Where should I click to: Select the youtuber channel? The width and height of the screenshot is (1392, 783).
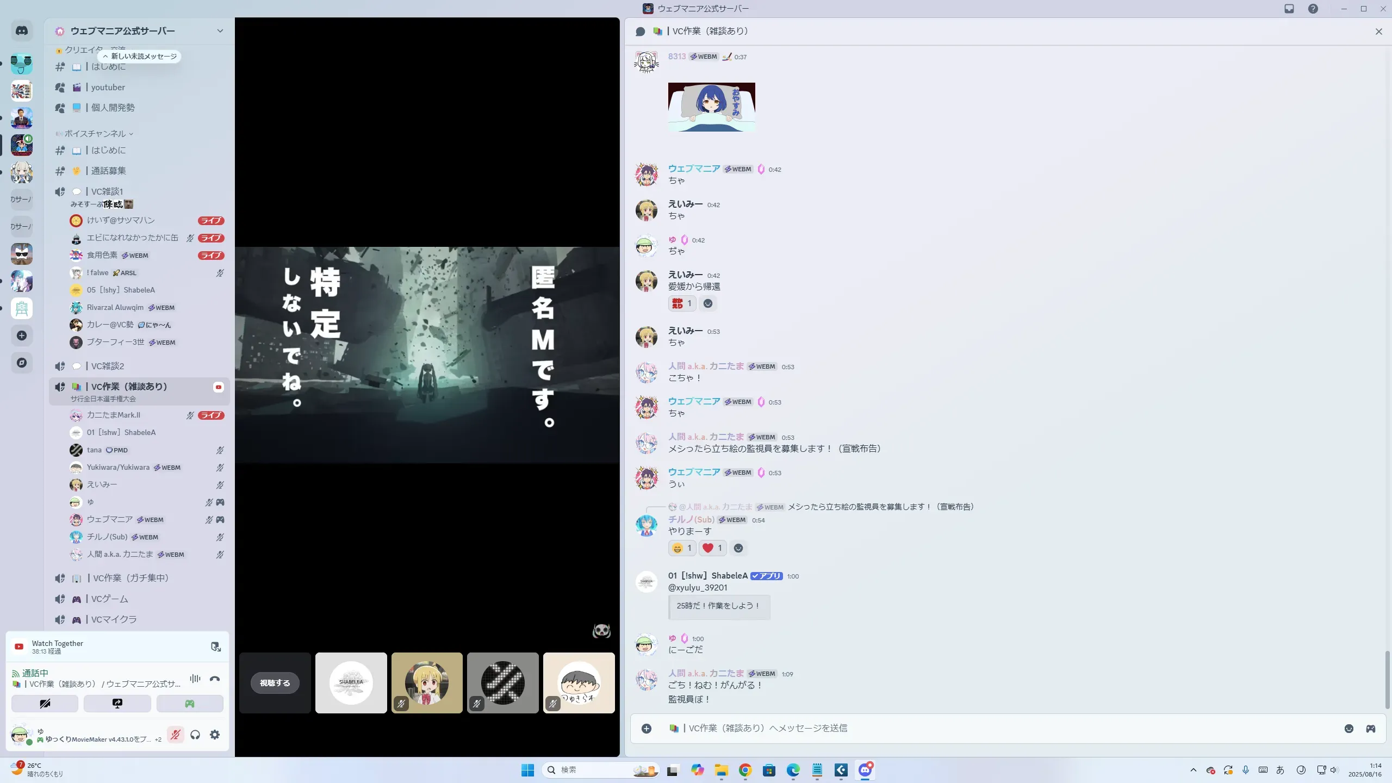click(x=108, y=88)
